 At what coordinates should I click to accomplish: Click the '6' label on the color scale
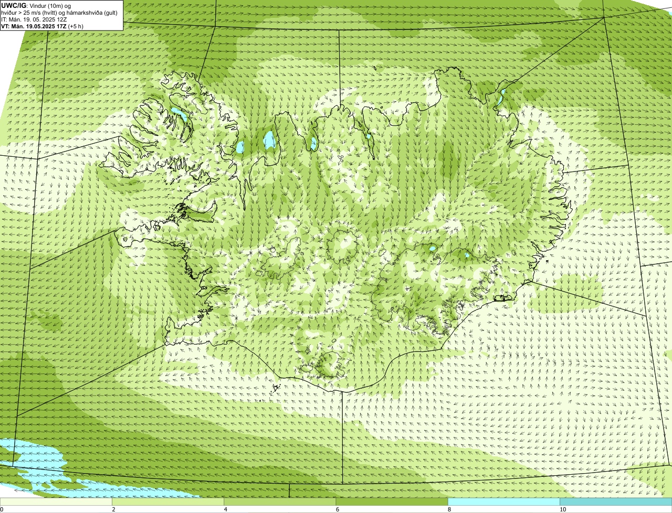pyautogui.click(x=338, y=509)
